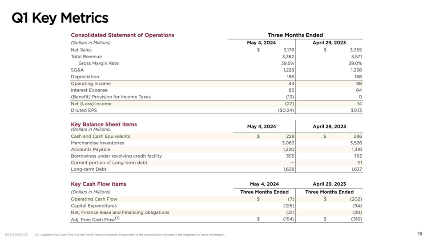Click the Three Months Ended top header
The image size is (427, 240).
(295, 35)
